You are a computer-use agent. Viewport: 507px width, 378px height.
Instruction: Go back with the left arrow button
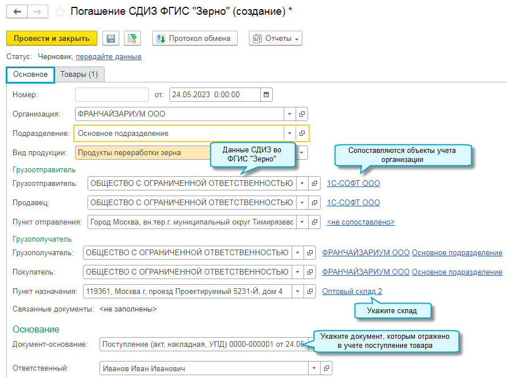[17, 11]
